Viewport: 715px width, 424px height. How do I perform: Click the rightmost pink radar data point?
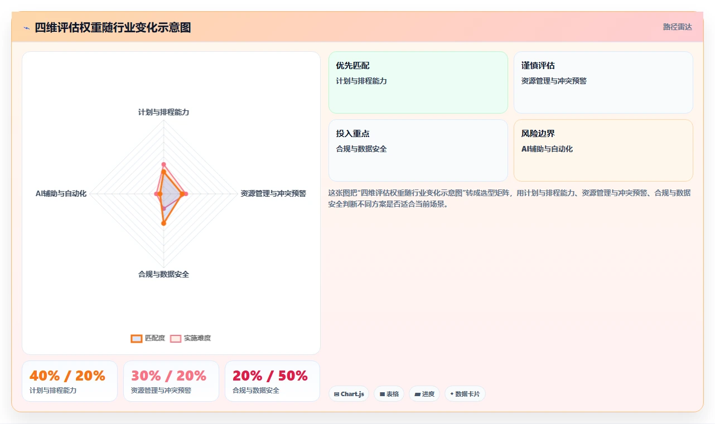pos(186,194)
